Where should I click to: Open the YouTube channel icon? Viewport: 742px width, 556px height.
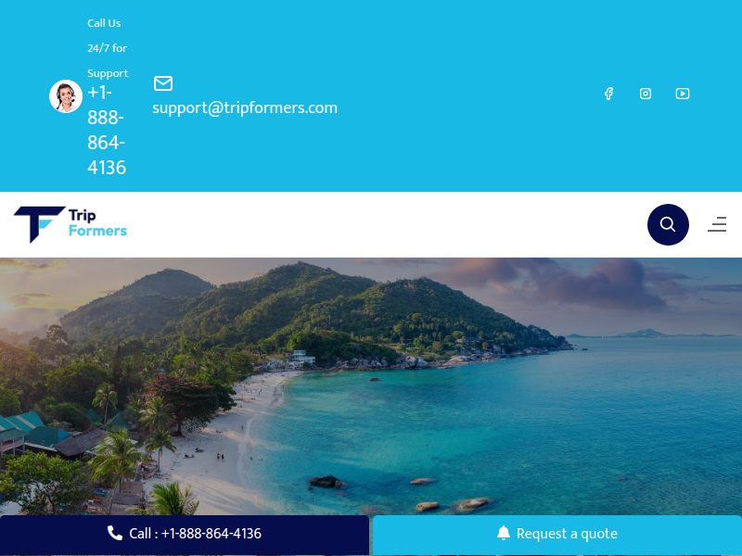(x=683, y=94)
